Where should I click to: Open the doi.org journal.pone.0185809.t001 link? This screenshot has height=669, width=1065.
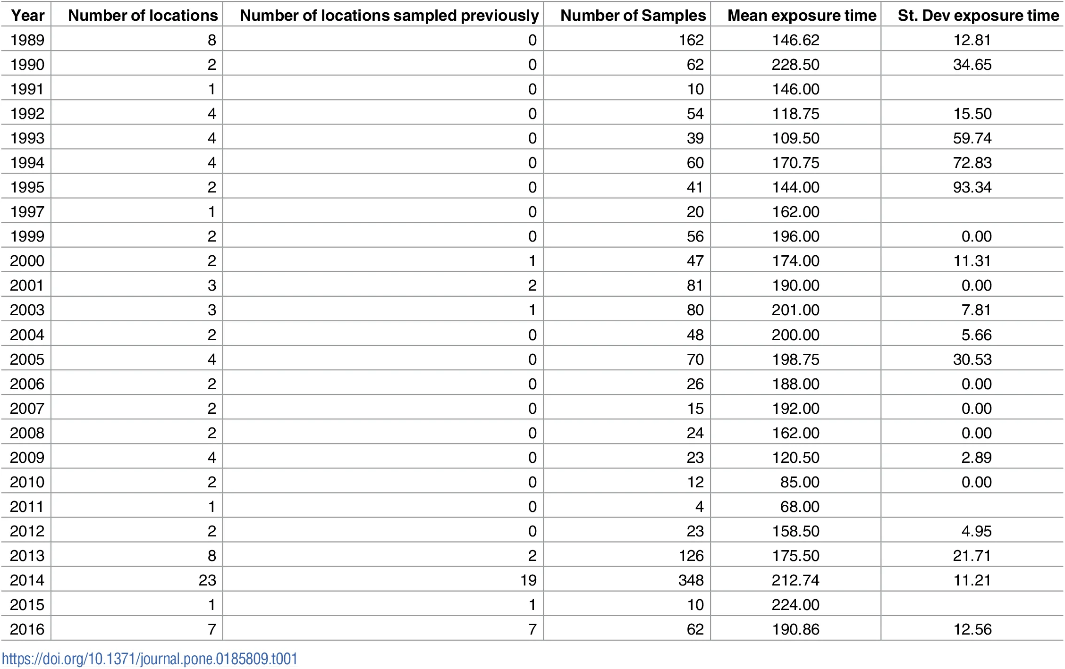click(x=150, y=659)
